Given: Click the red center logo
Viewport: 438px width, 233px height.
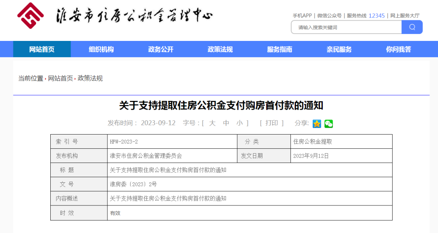Looking at the screenshot, I should [30, 16].
